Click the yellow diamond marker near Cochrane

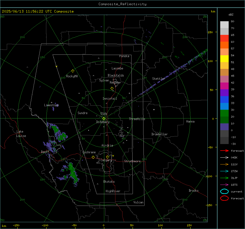[x=93, y=157]
